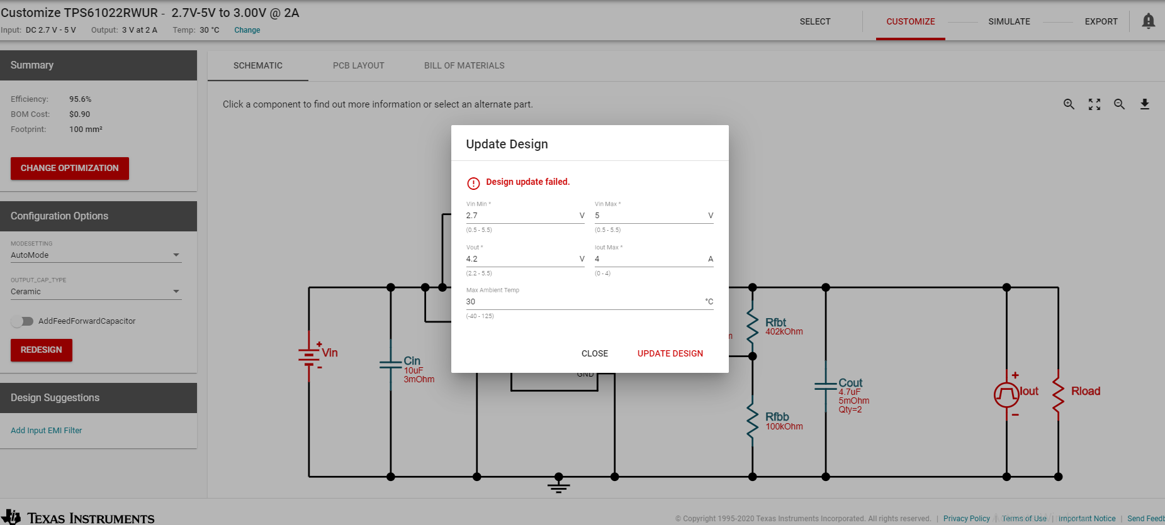Open the Terms of Use link
The width and height of the screenshot is (1165, 525).
point(1025,519)
